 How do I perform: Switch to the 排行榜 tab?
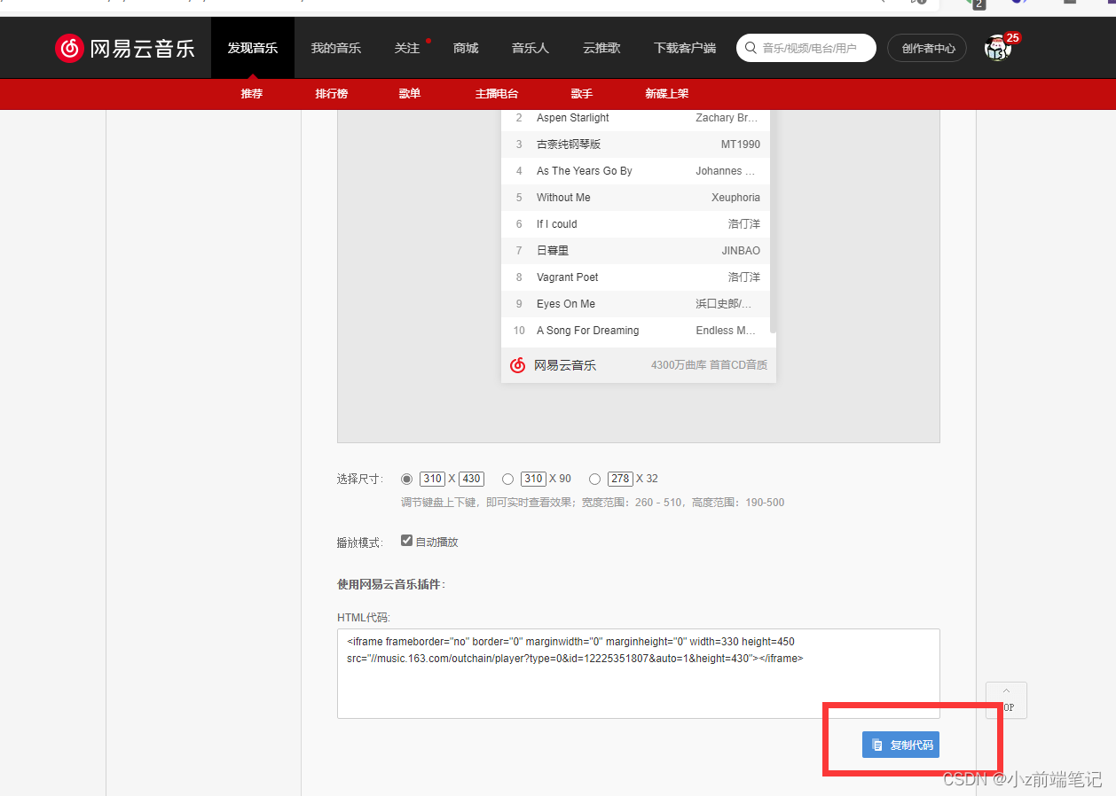pyautogui.click(x=331, y=93)
